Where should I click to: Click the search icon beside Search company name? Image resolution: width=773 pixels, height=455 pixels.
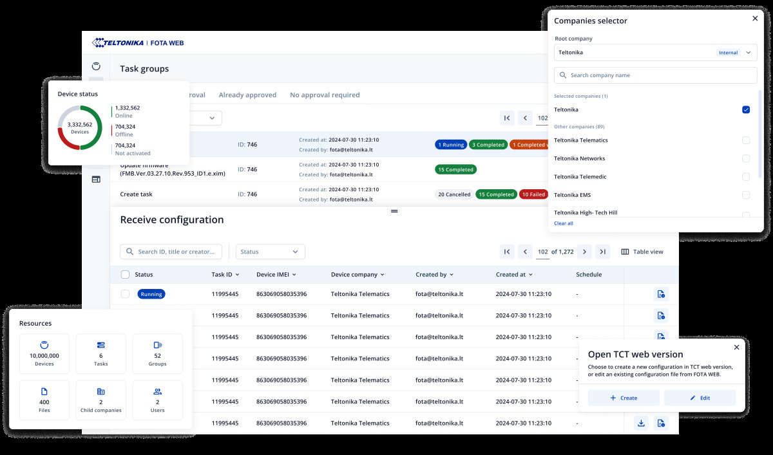(x=563, y=75)
